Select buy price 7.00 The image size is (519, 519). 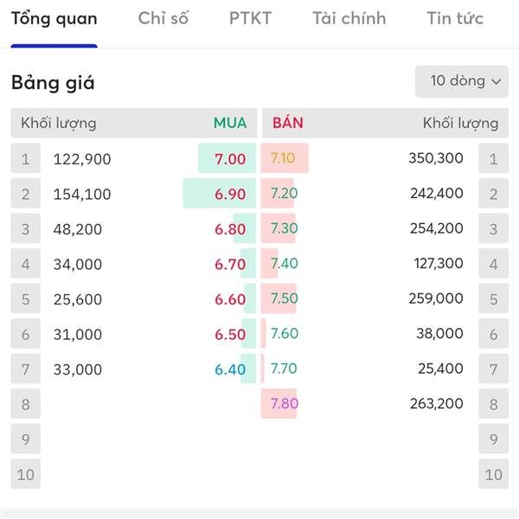tap(230, 159)
